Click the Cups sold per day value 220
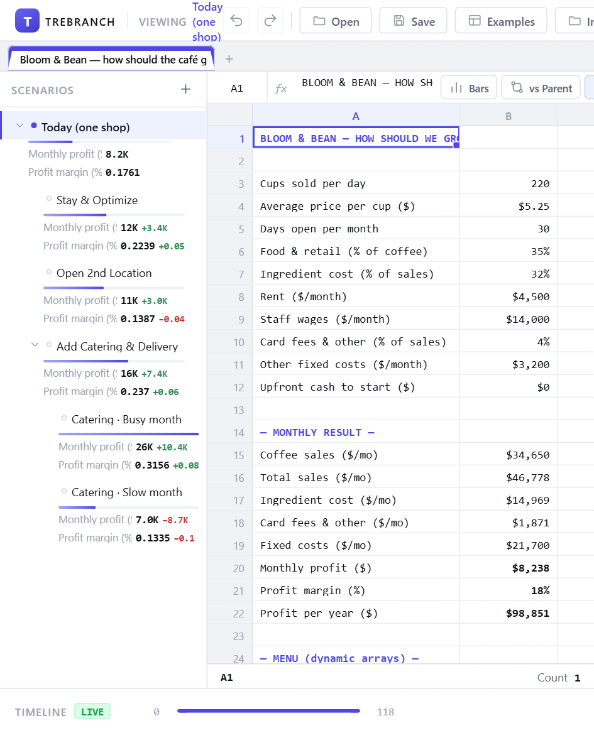Viewport: 594px width, 733px height. pyautogui.click(x=509, y=183)
